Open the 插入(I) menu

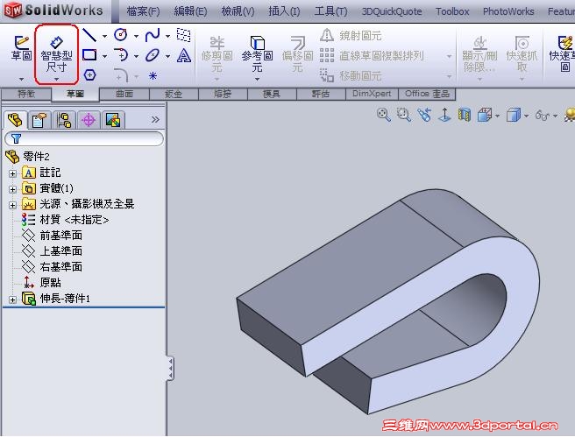(284, 11)
